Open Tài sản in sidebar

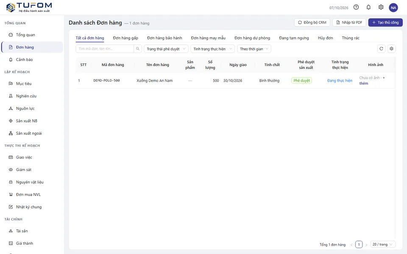coord(32,231)
